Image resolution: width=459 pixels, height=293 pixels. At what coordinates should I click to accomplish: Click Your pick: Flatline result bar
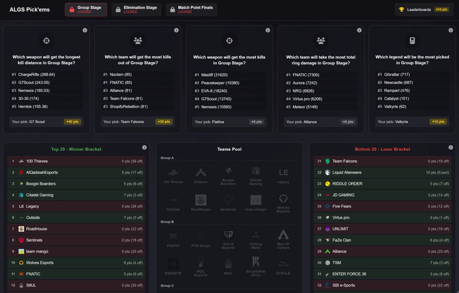[x=229, y=122]
